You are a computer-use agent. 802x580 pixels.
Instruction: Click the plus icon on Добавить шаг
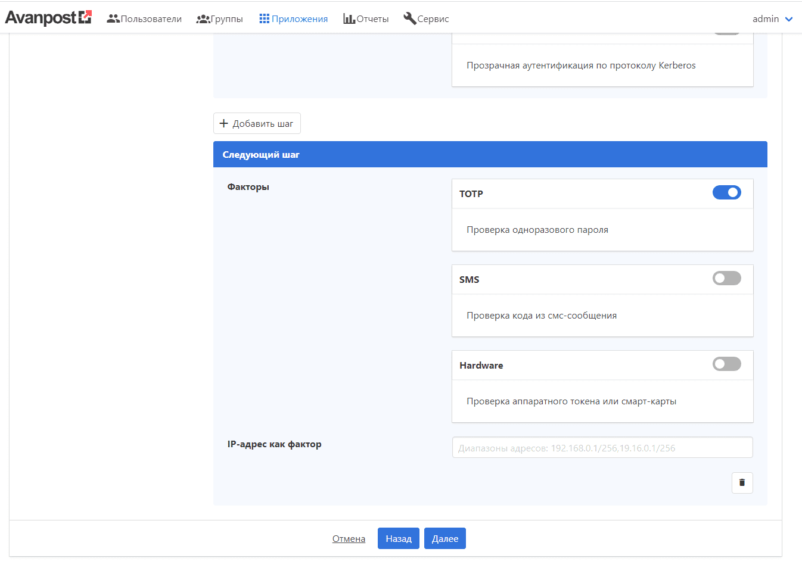point(224,123)
